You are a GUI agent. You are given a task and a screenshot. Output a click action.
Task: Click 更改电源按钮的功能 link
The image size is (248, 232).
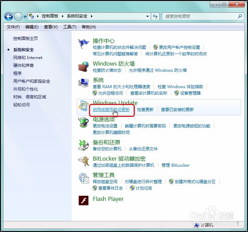click(192, 126)
